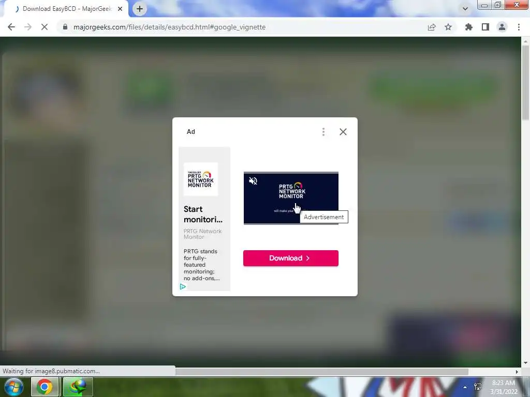Click the 'PRTG stands for fully-featured' description
This screenshot has width=530, height=397.
click(x=201, y=265)
